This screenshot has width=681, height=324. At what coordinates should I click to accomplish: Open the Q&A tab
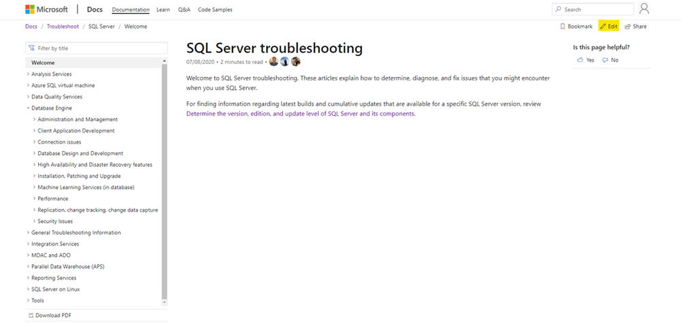click(x=184, y=10)
